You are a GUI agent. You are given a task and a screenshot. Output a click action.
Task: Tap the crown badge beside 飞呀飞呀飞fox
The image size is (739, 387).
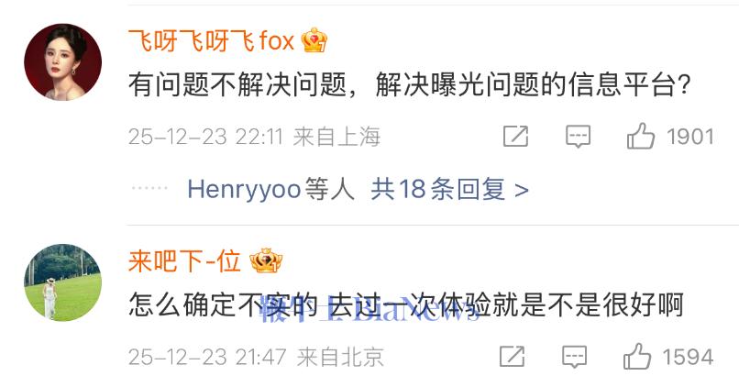(x=314, y=40)
